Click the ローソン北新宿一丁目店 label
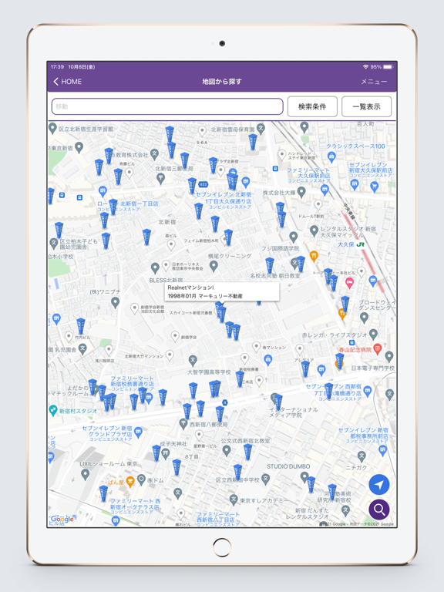Viewport: 444px width, 592px height. pos(128,206)
